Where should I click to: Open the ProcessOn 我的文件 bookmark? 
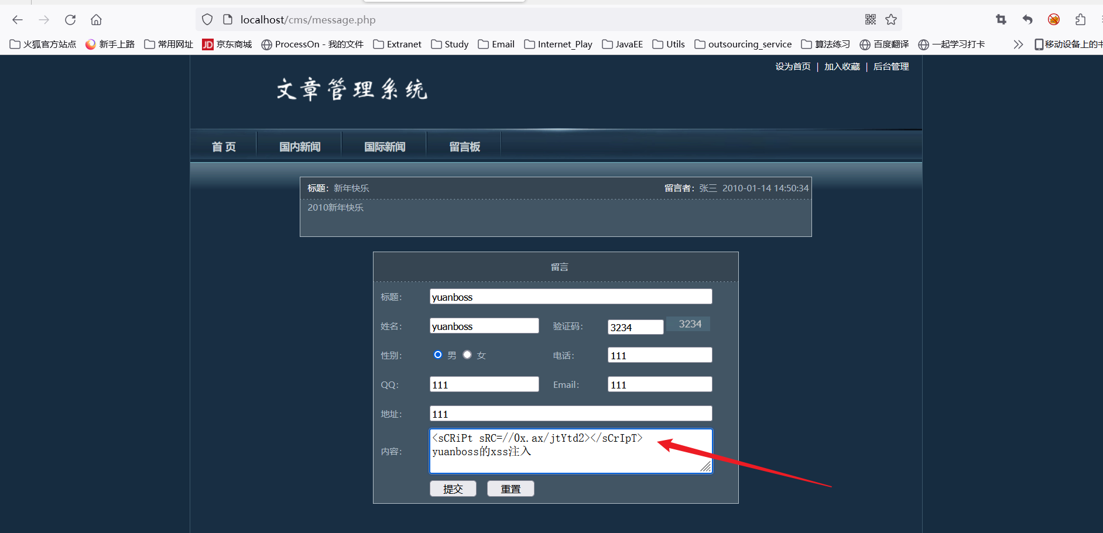(313, 44)
